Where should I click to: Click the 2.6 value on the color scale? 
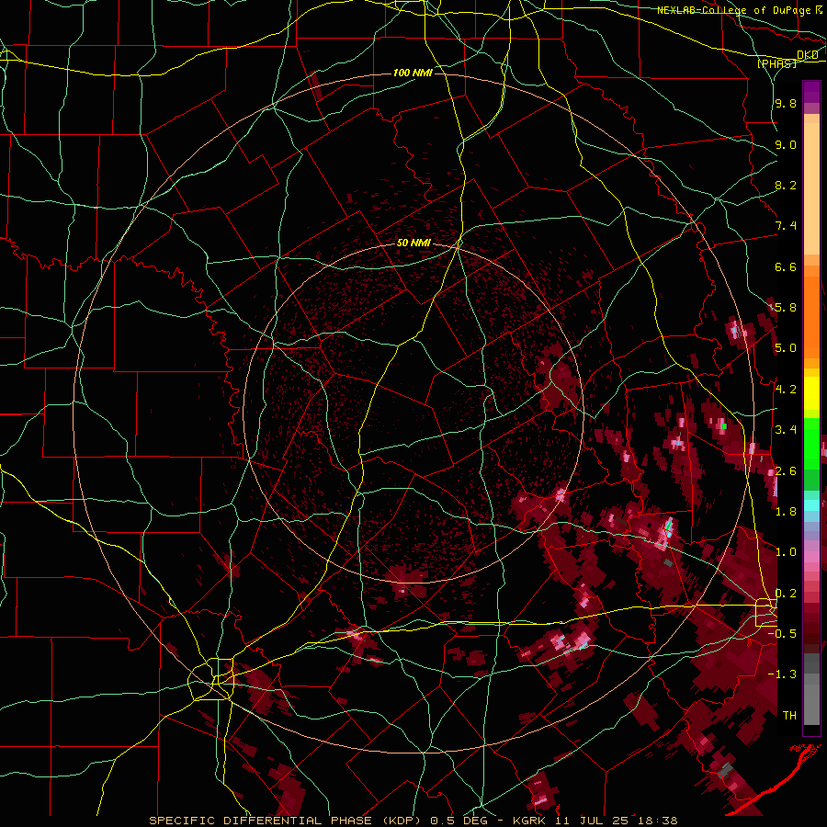click(x=786, y=470)
